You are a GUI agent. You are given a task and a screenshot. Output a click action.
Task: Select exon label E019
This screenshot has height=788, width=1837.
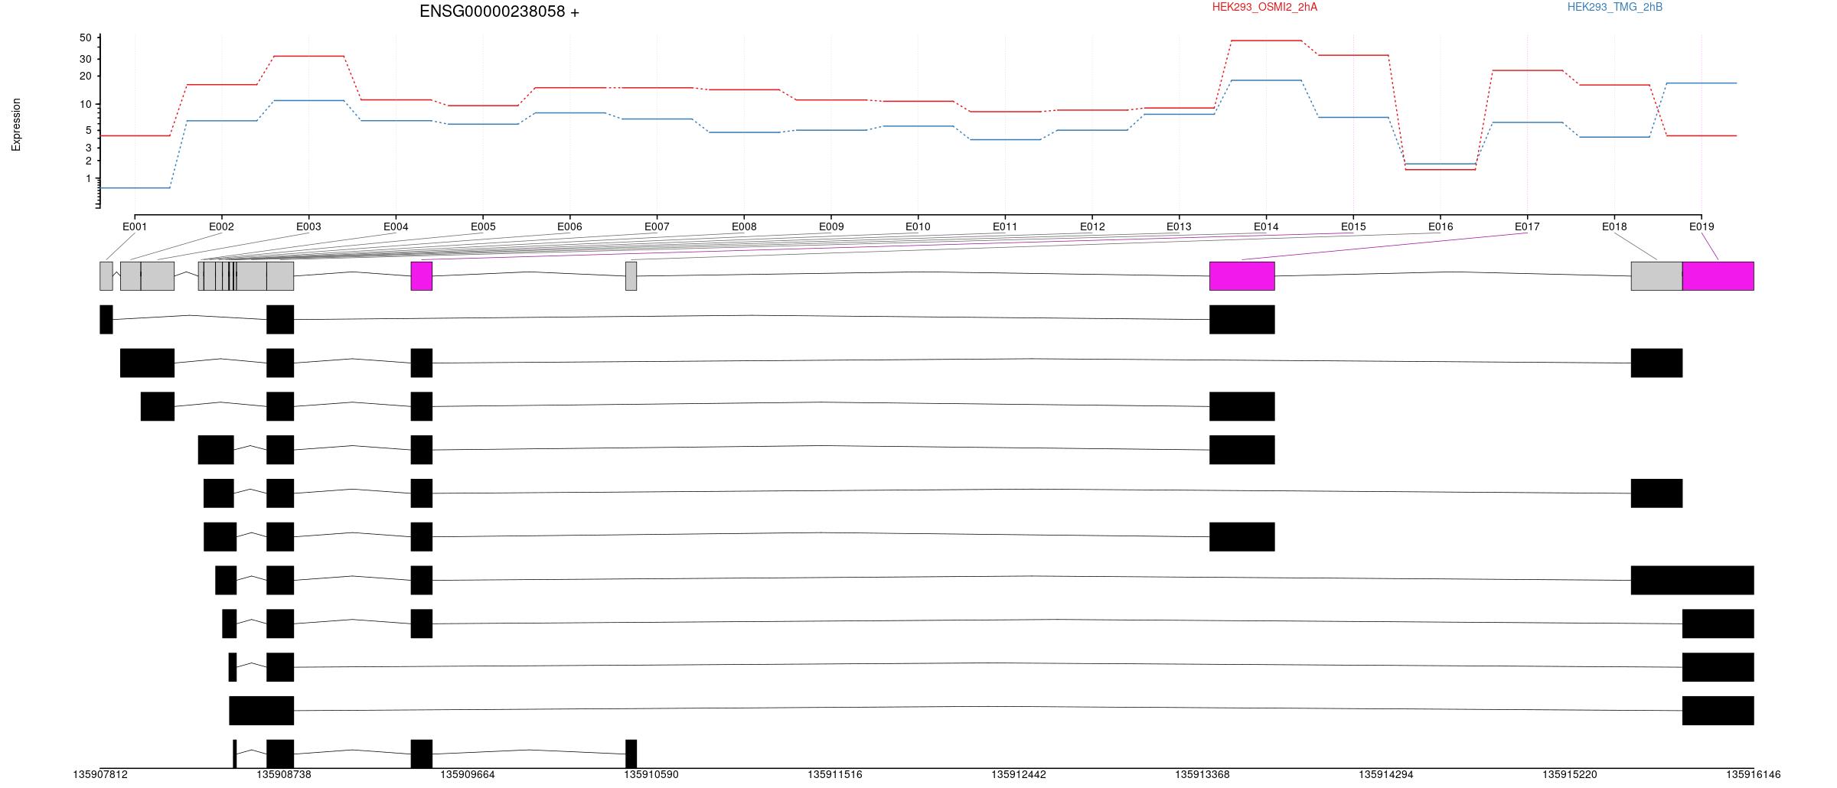tap(1702, 226)
